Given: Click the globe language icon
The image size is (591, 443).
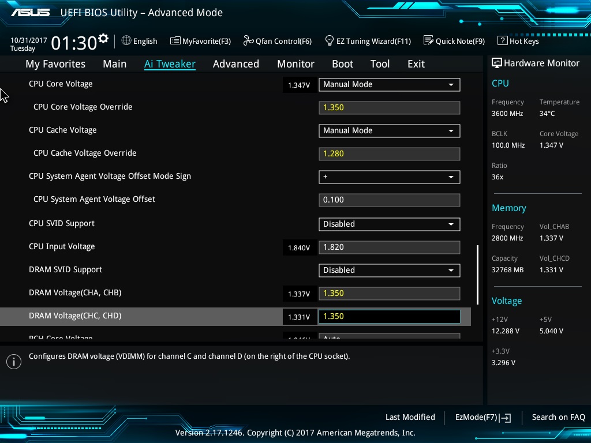Looking at the screenshot, I should click(126, 40).
